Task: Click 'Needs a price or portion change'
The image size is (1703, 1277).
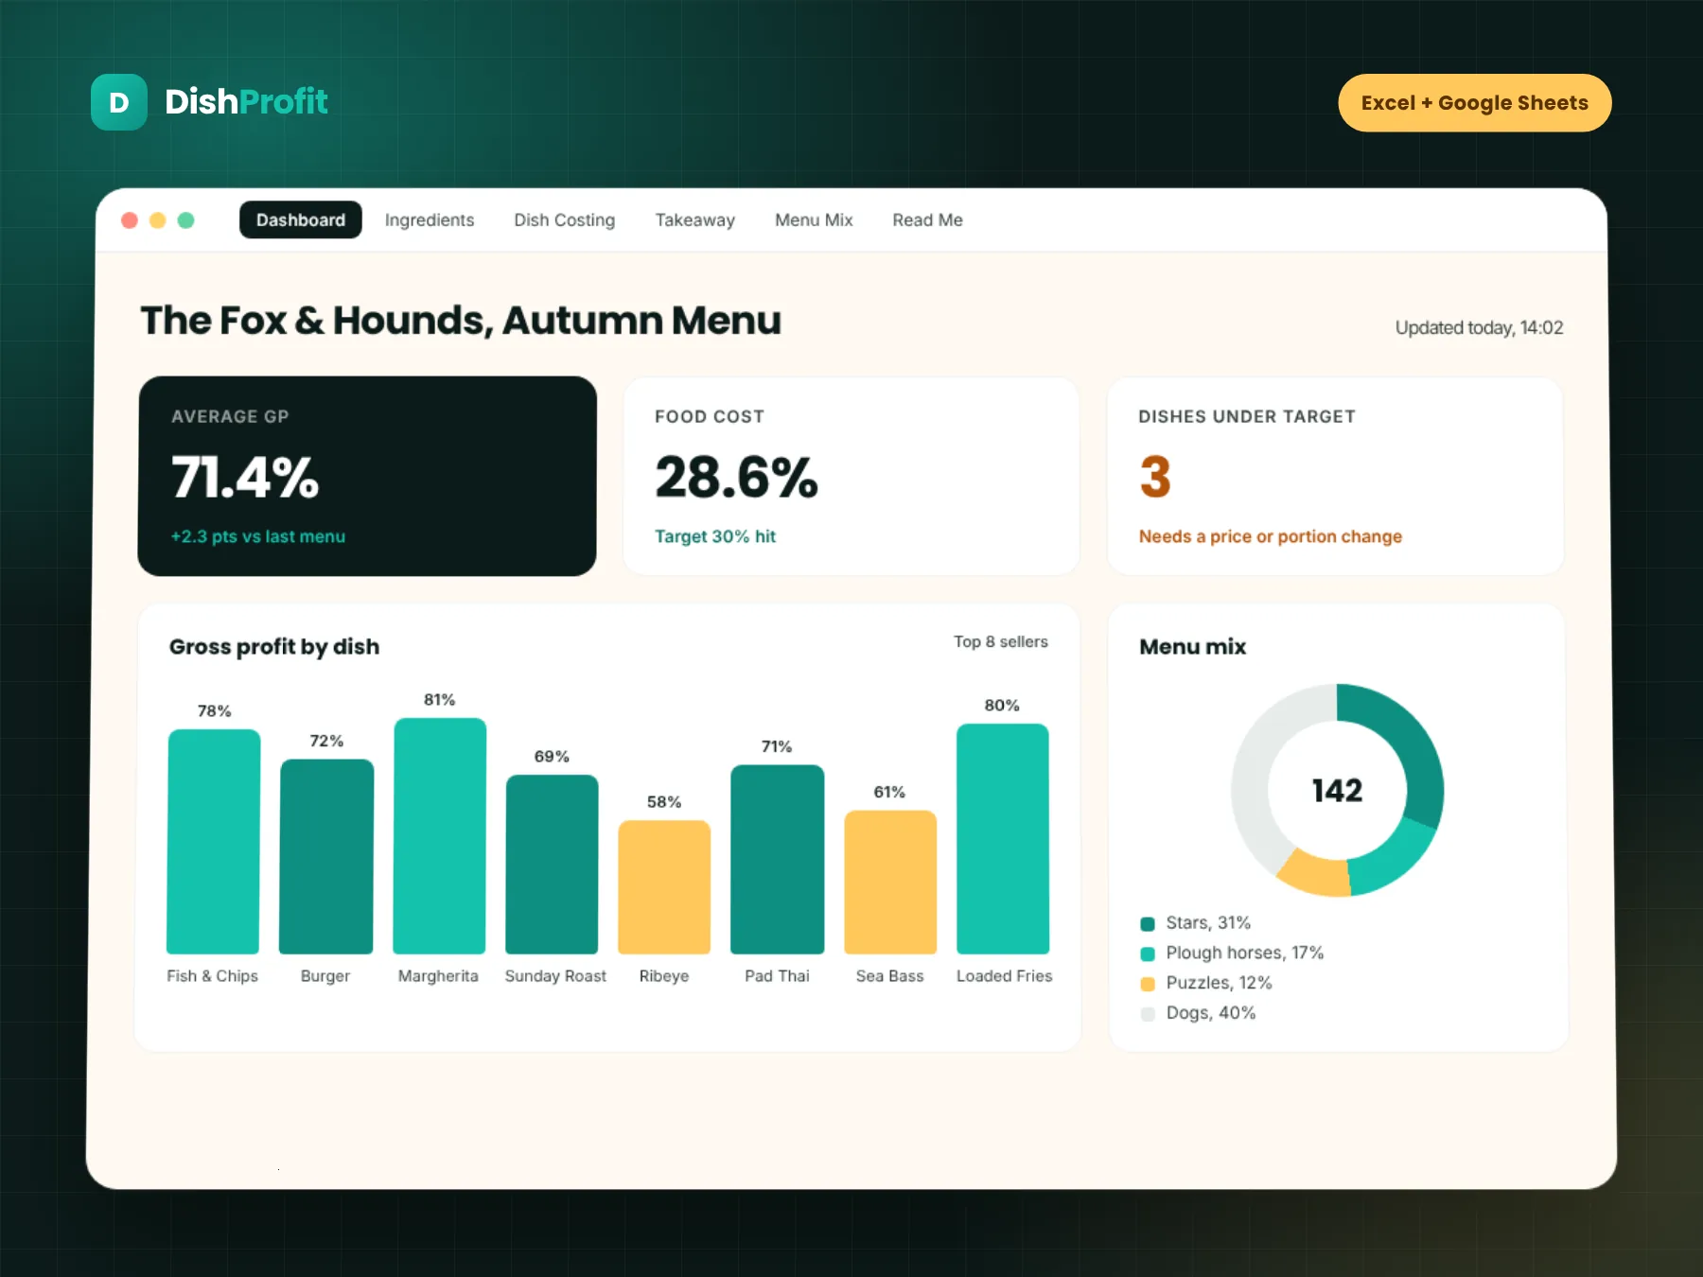Action: point(1271,536)
